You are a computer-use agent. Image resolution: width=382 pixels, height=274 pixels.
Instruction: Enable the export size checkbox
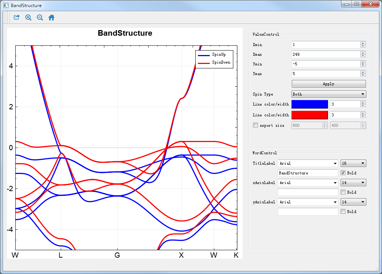pyautogui.click(x=255, y=125)
